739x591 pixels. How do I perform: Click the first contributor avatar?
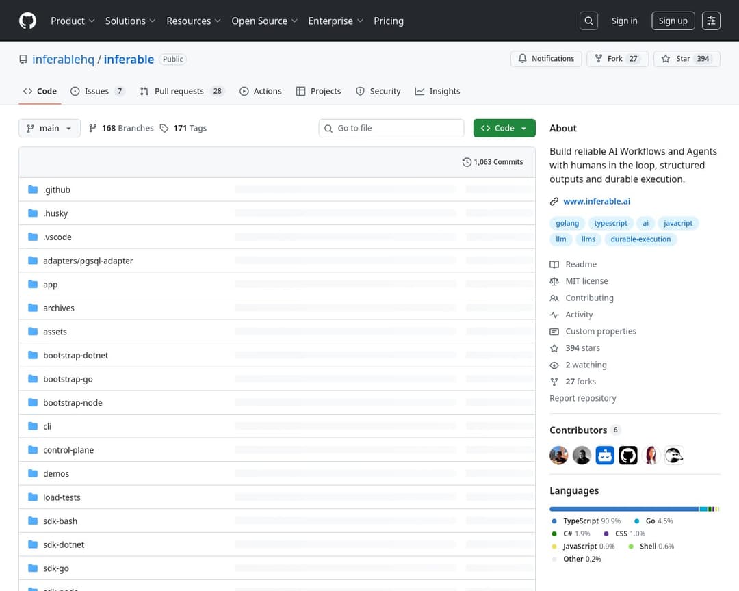click(559, 456)
